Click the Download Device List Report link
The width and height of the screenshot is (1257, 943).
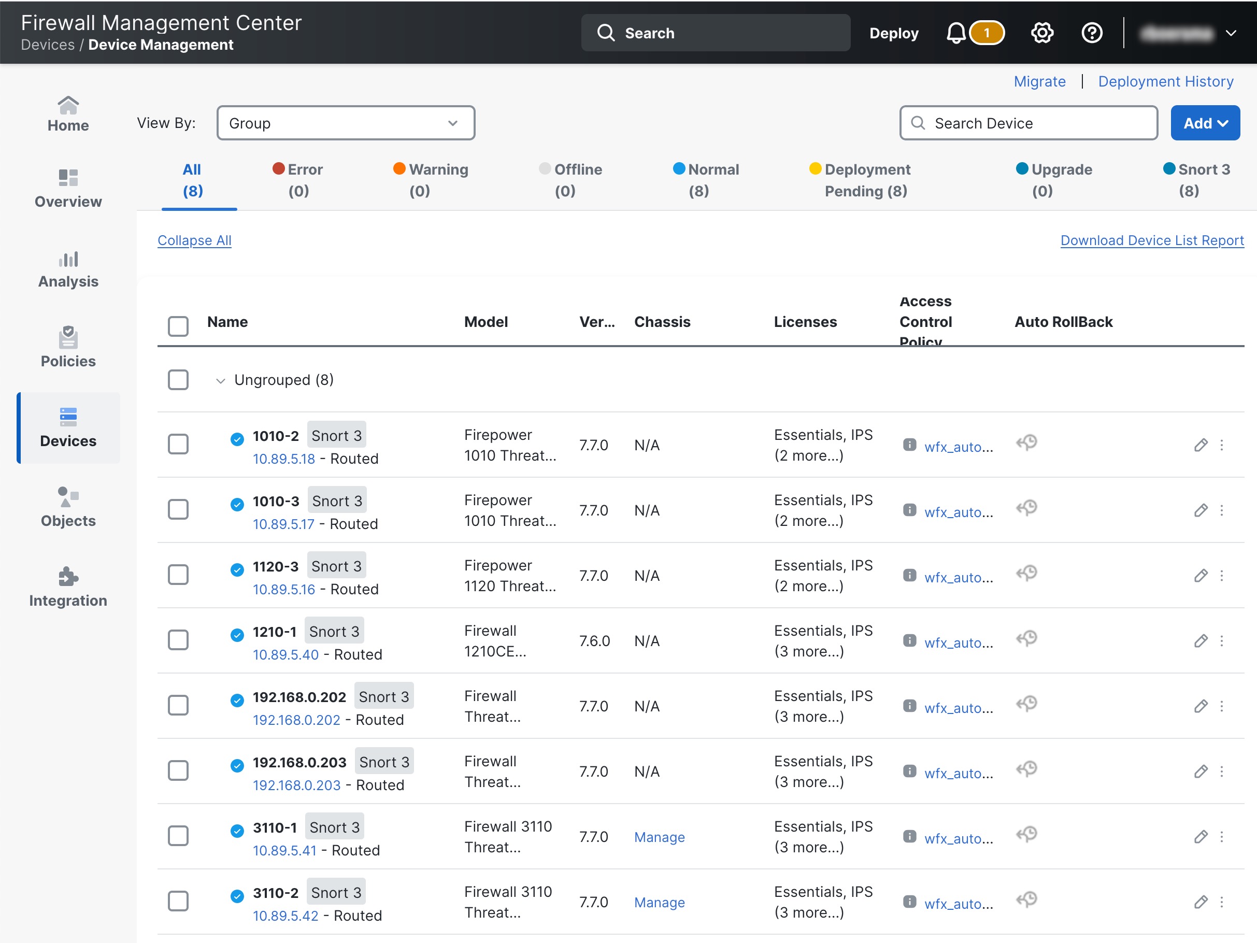[1152, 240]
